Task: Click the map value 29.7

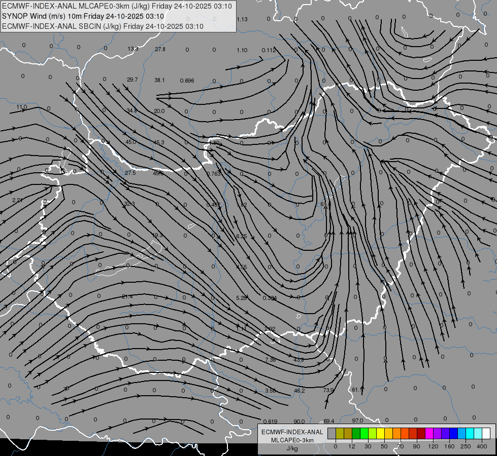Action: click(132, 80)
